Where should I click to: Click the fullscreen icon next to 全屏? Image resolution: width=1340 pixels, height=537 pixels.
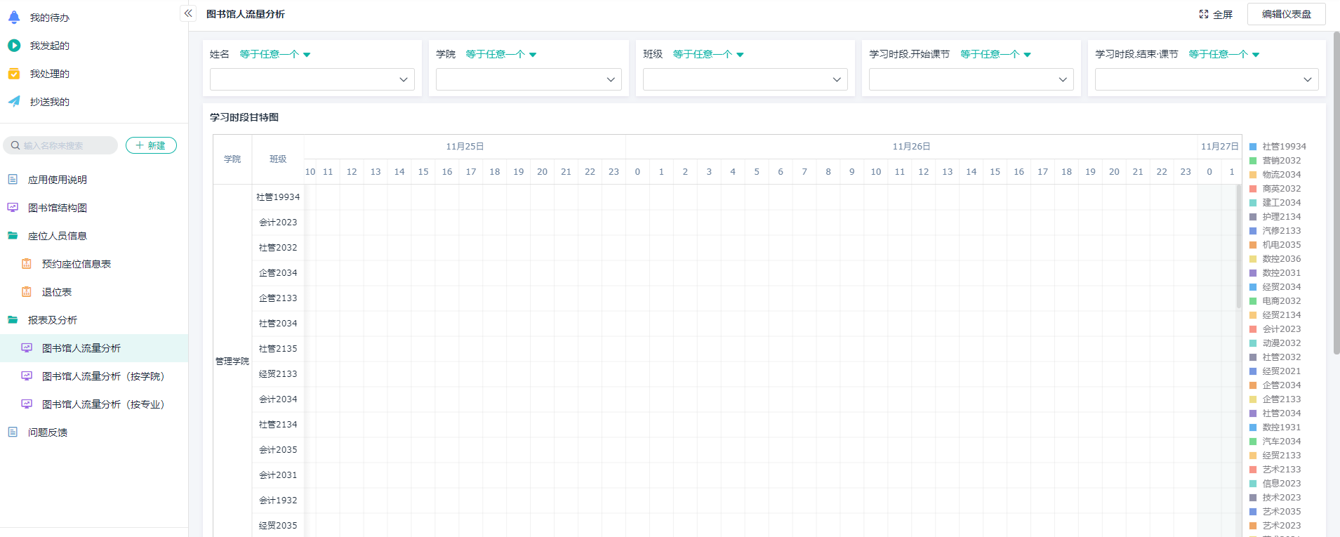point(1204,14)
